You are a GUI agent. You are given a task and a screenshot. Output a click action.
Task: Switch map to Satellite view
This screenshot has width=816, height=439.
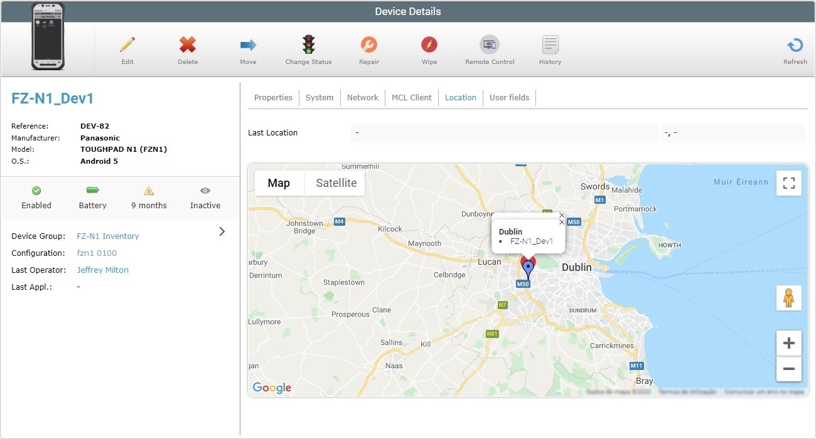[336, 183]
